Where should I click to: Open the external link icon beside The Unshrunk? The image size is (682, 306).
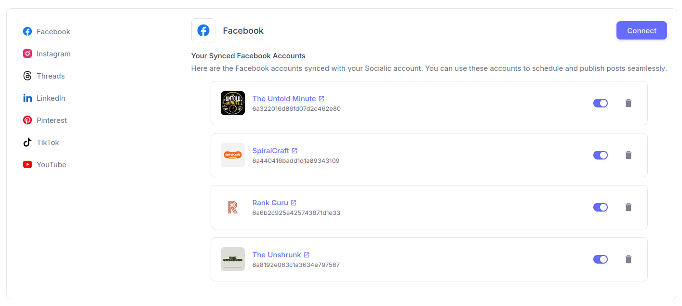[307, 255]
